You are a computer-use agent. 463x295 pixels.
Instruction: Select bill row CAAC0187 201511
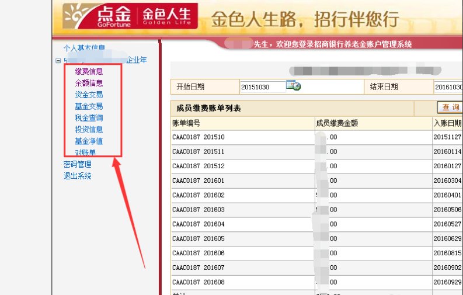[x=199, y=151]
